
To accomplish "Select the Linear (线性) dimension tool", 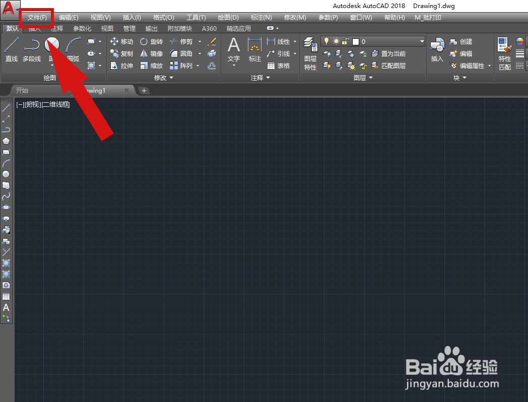I will pyautogui.click(x=279, y=41).
